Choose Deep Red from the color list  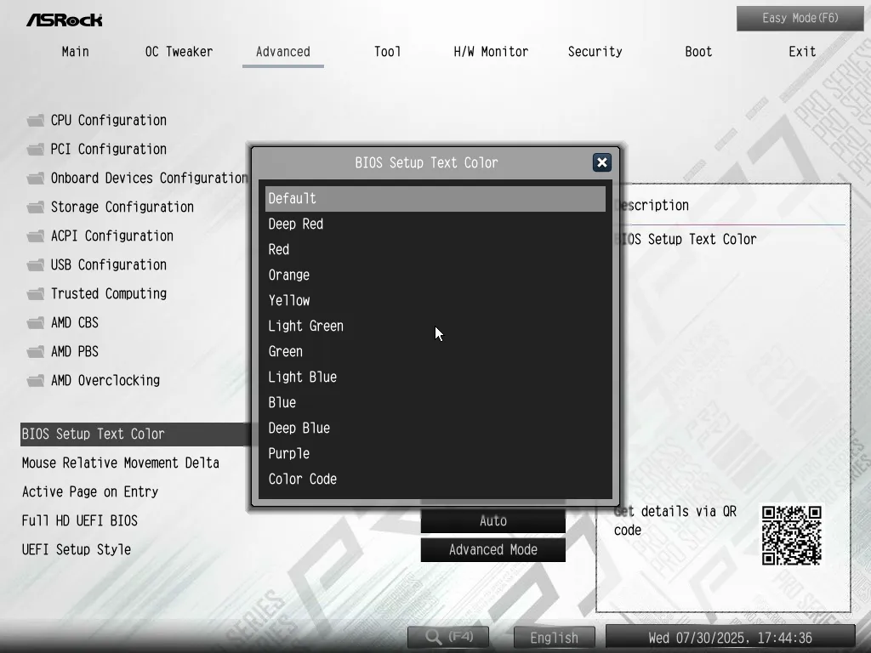pos(435,224)
